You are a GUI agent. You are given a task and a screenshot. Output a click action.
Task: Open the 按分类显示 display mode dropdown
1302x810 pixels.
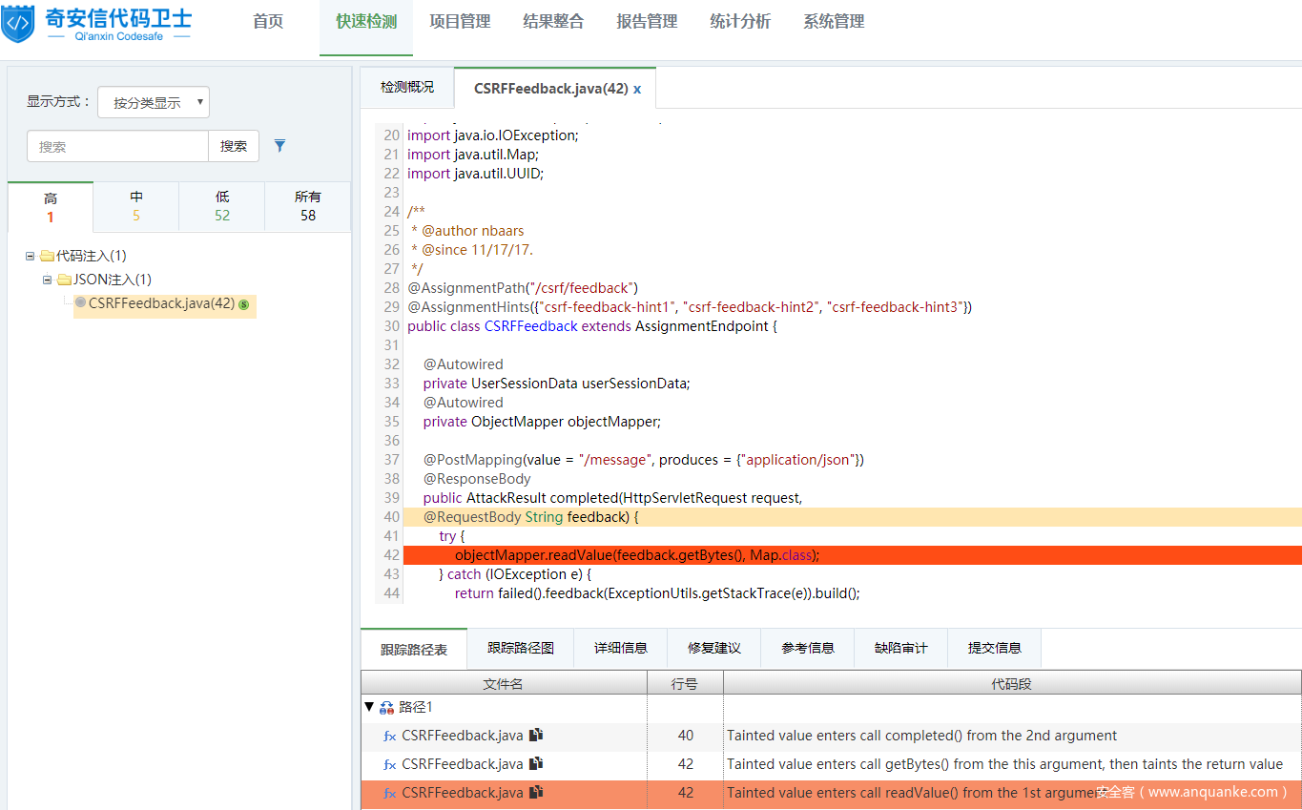tap(154, 102)
